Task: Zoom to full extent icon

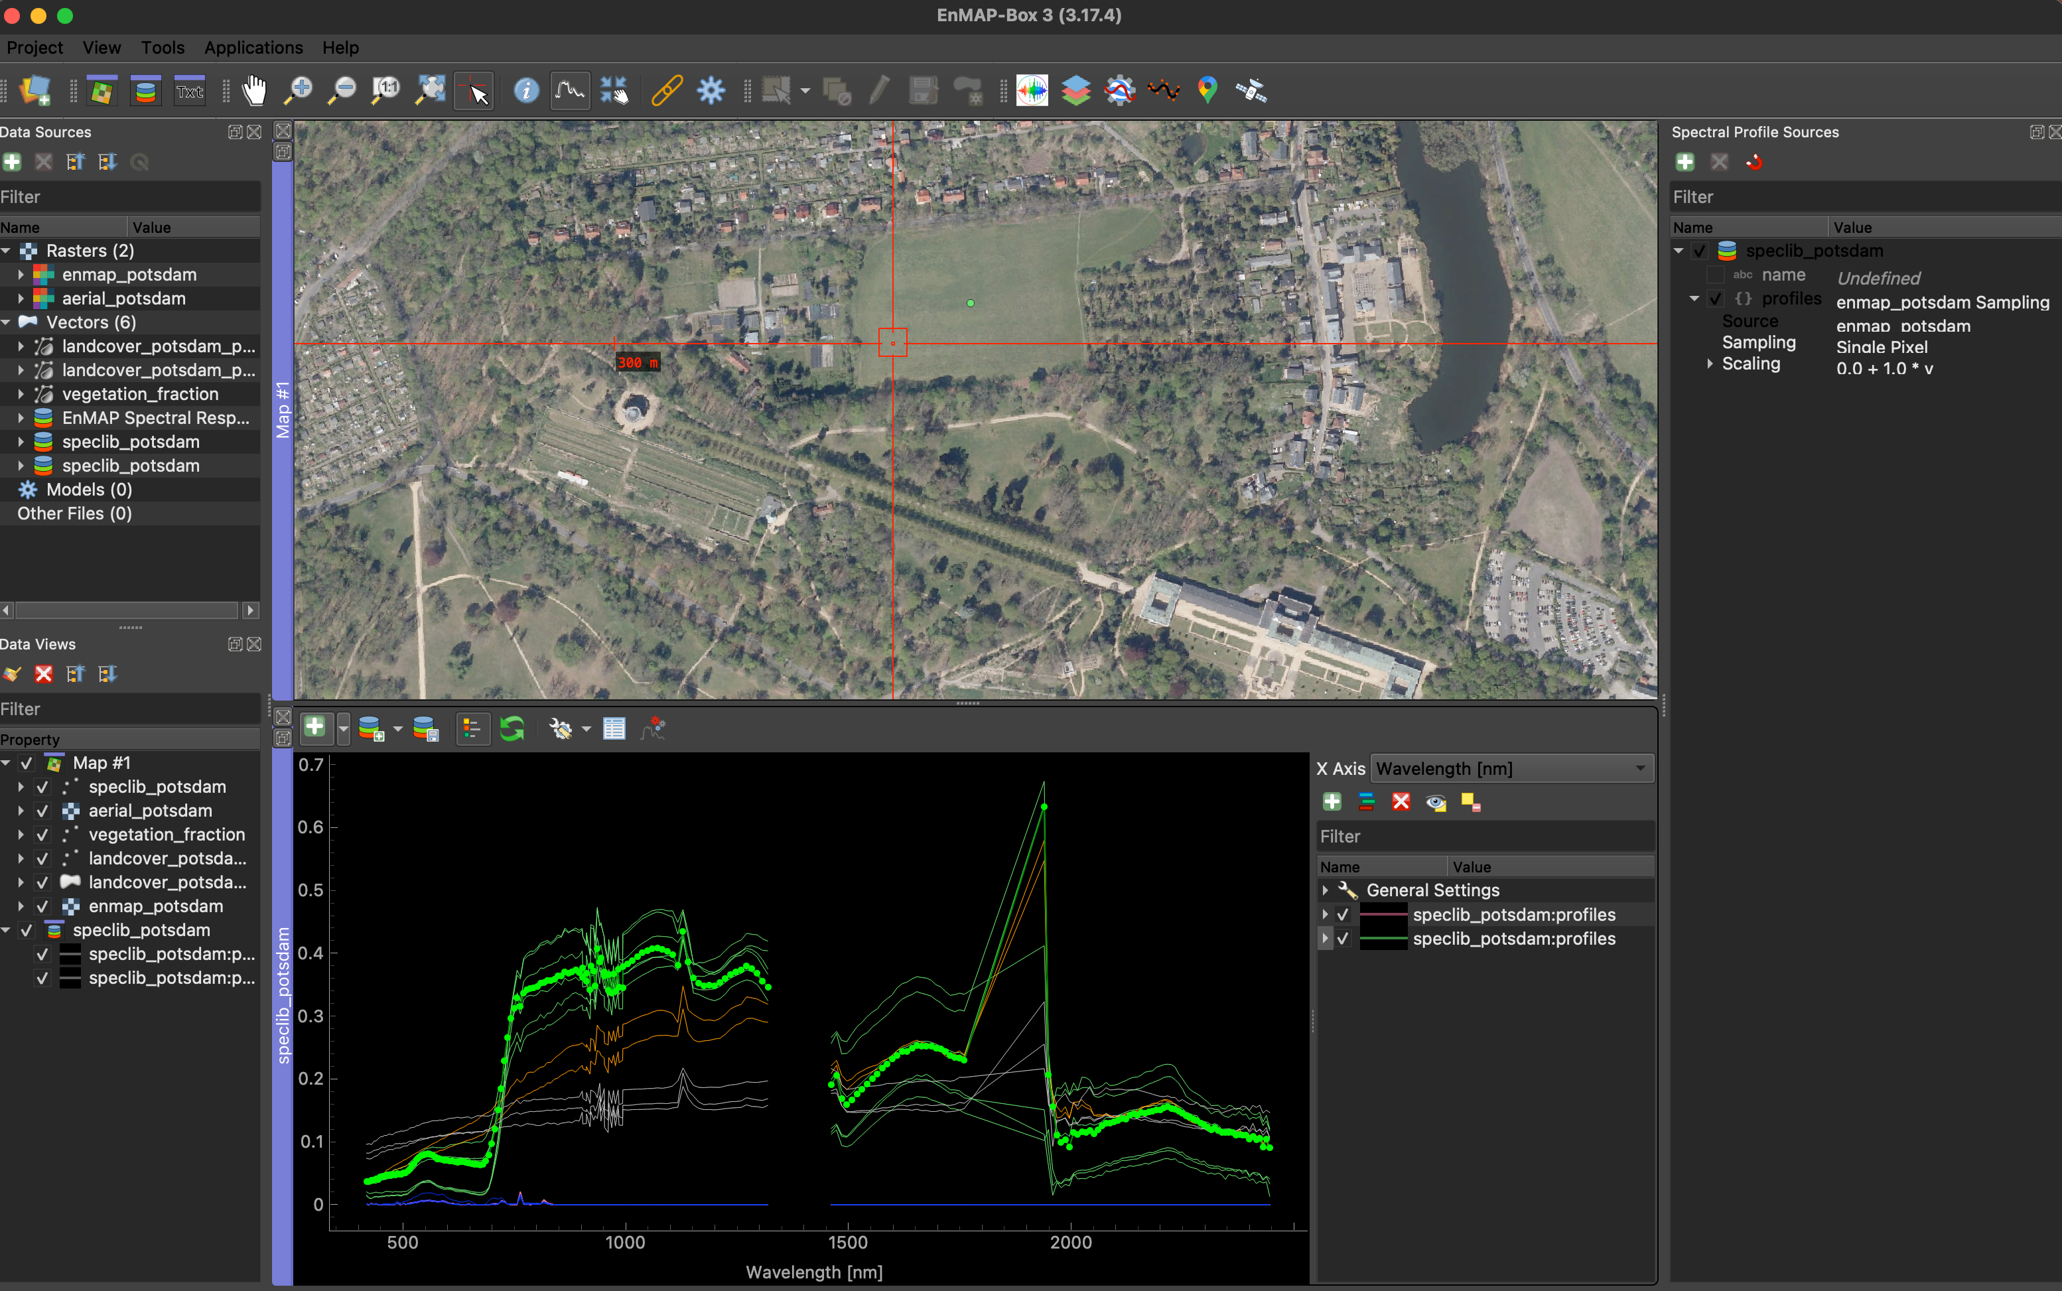Action: [431, 90]
